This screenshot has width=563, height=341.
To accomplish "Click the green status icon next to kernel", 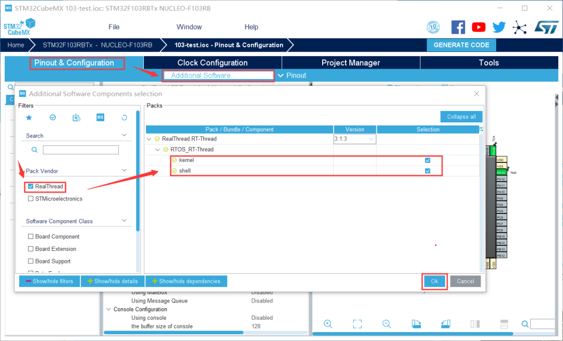I will point(174,160).
